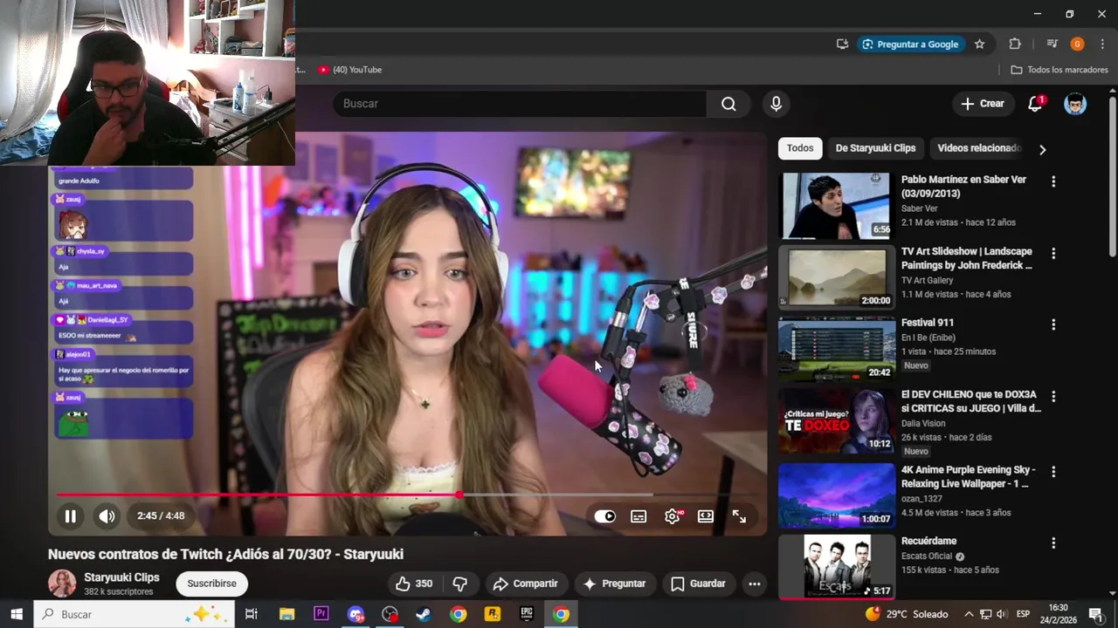Open the TV Art Slideshow thumbnail

pos(837,276)
